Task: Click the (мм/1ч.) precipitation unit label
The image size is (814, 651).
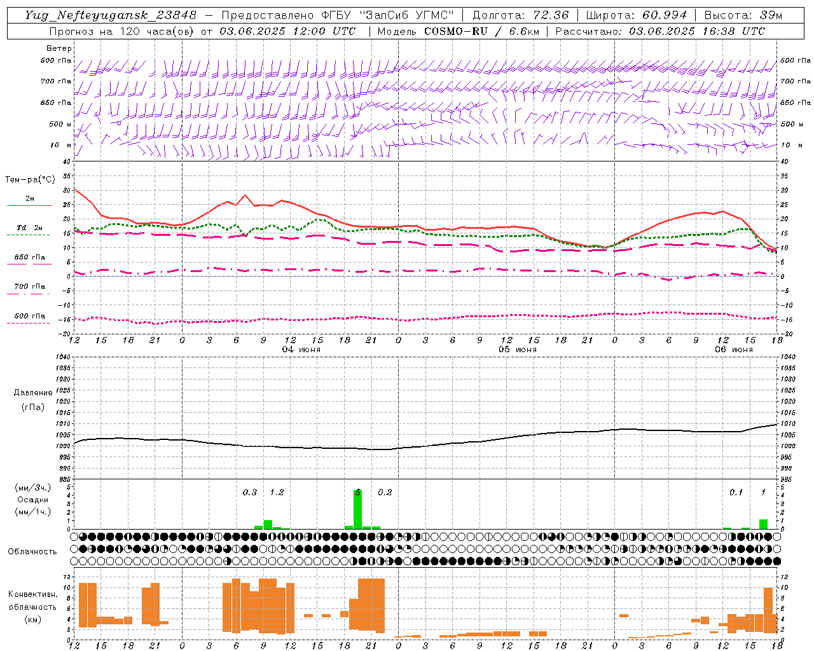Action: [x=33, y=512]
